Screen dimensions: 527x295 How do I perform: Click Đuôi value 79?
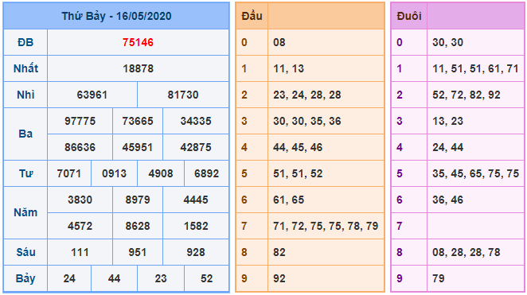439,278
